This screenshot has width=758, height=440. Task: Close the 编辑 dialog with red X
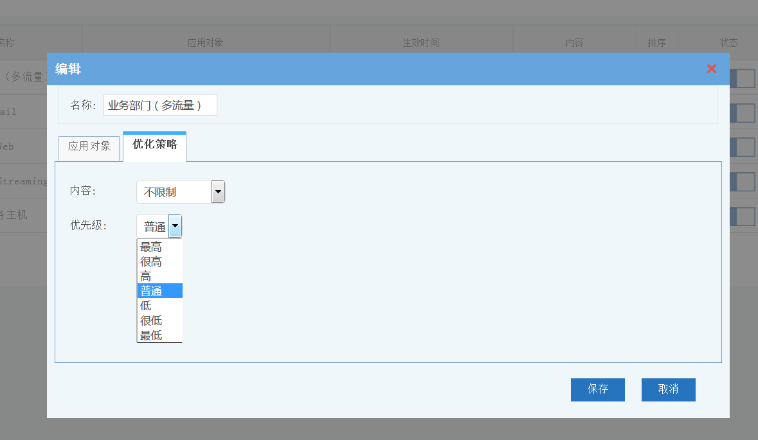click(711, 69)
